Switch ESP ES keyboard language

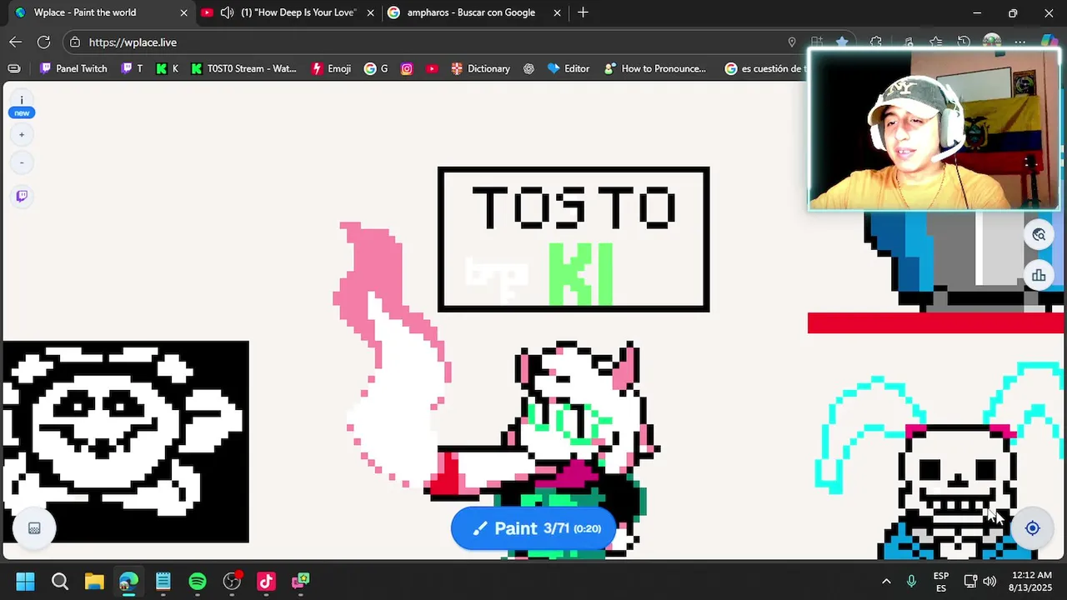(x=941, y=582)
